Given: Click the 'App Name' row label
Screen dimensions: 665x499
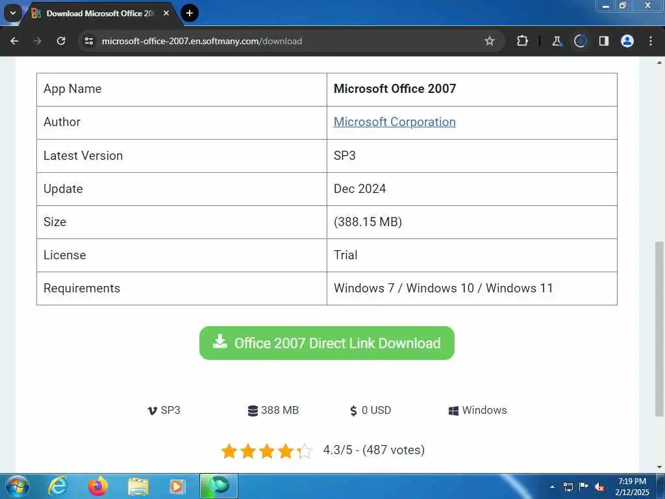Looking at the screenshot, I should (x=73, y=88).
